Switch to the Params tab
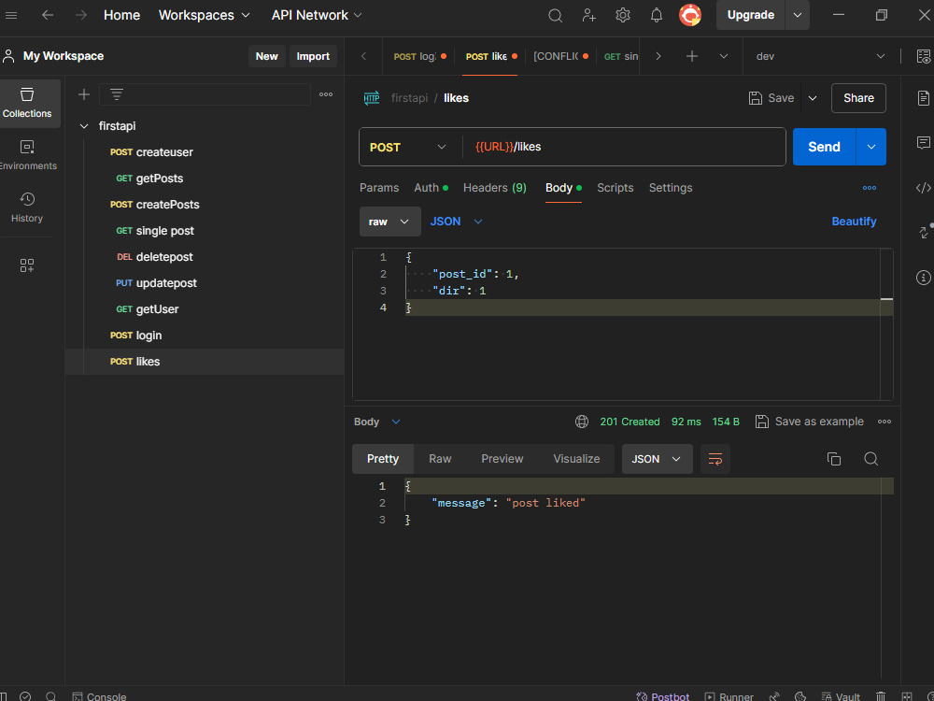 pos(379,188)
